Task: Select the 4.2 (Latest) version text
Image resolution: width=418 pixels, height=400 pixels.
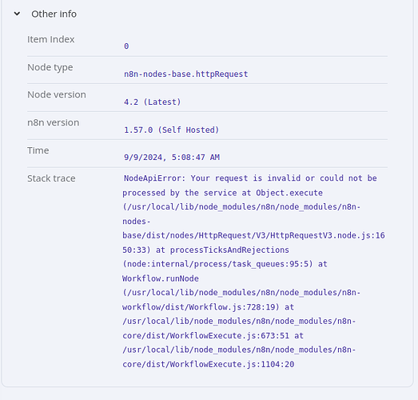Action: 152,102
